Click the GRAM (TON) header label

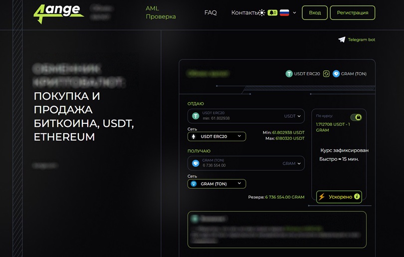(x=354, y=74)
